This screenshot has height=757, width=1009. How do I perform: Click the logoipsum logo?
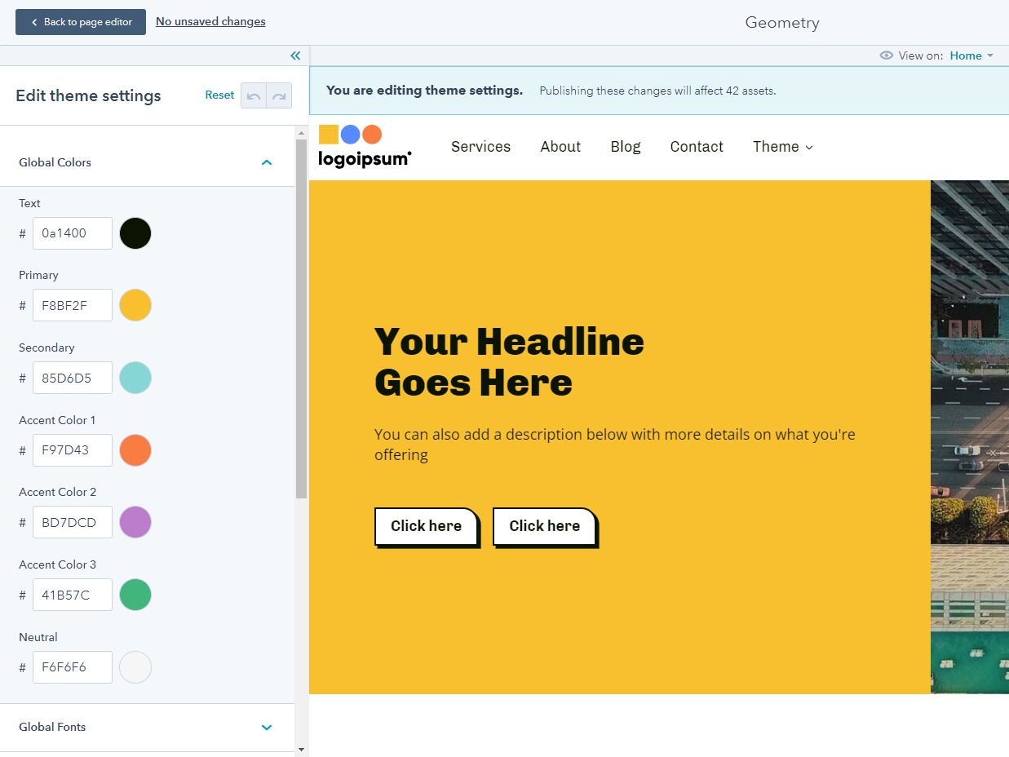pos(365,147)
